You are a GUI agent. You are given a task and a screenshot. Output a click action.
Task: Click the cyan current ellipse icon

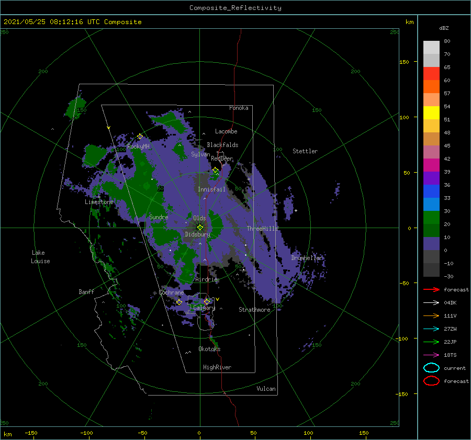pyautogui.click(x=431, y=368)
